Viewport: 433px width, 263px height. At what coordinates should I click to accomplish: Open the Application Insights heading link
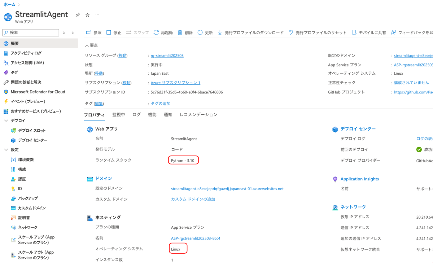(360, 179)
